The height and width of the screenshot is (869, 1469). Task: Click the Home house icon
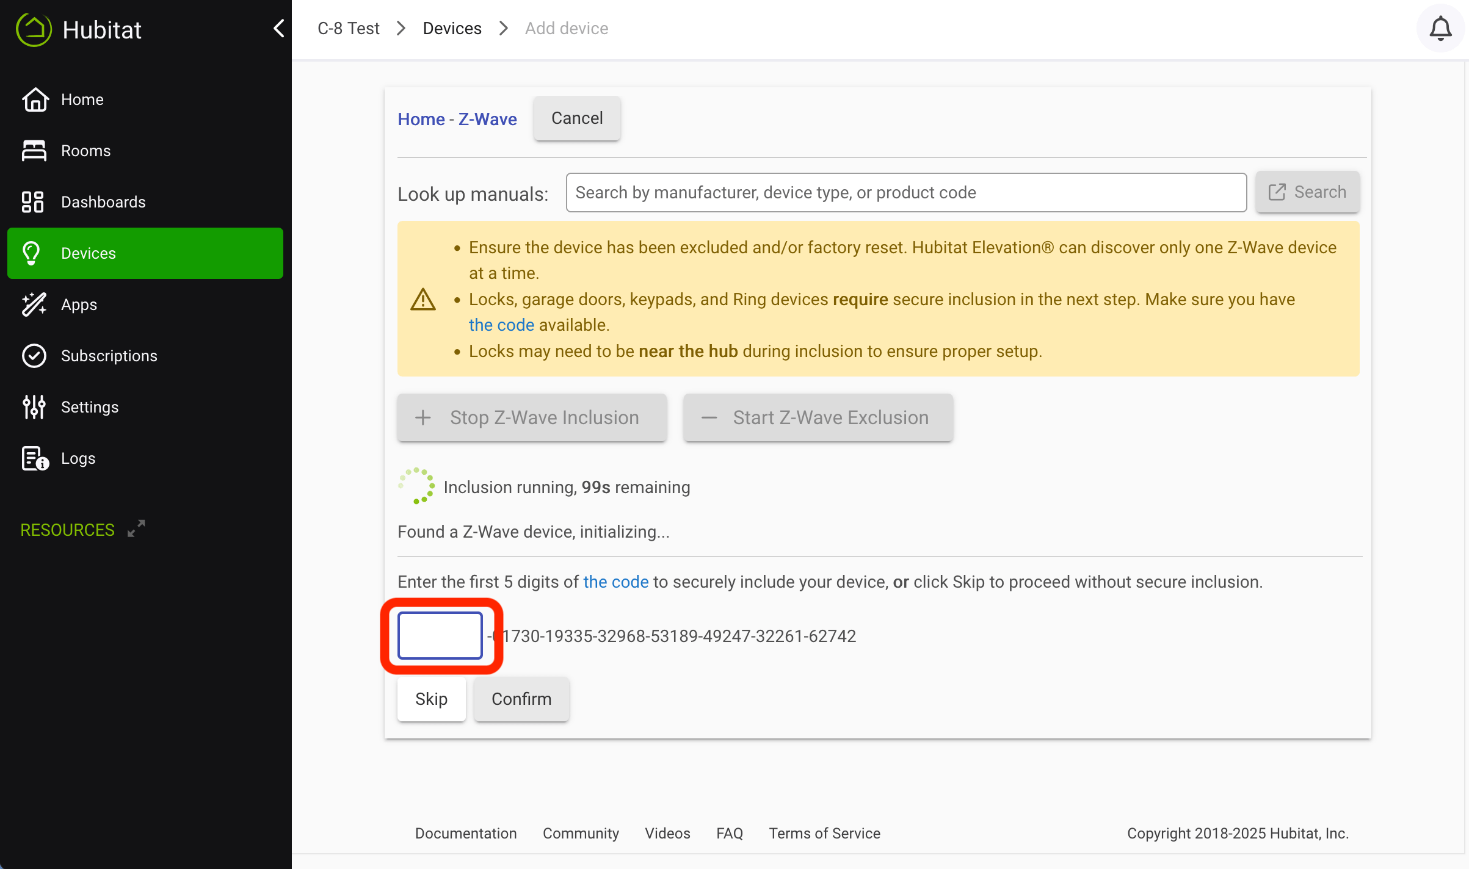[x=35, y=99]
